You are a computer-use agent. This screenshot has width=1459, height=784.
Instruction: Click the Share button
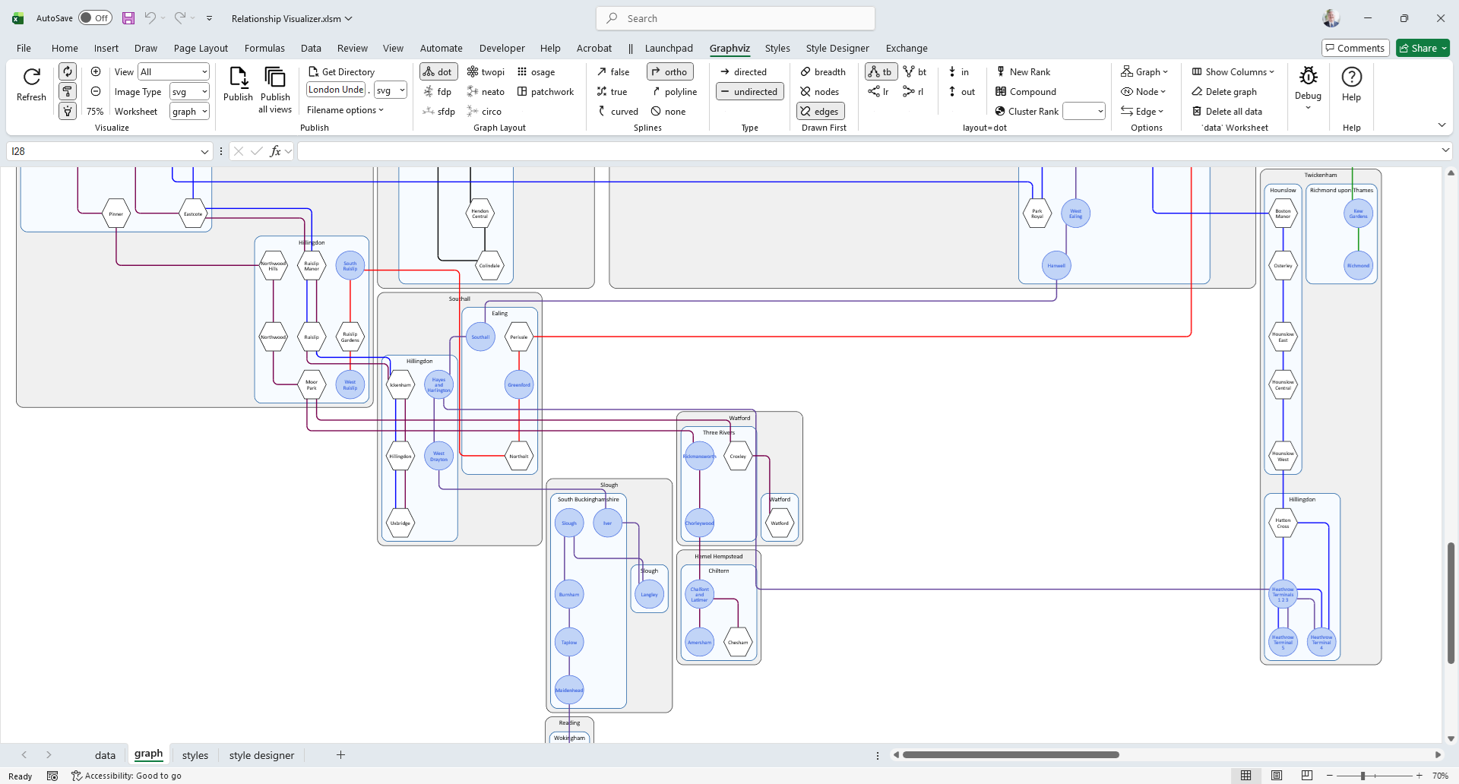click(1423, 48)
